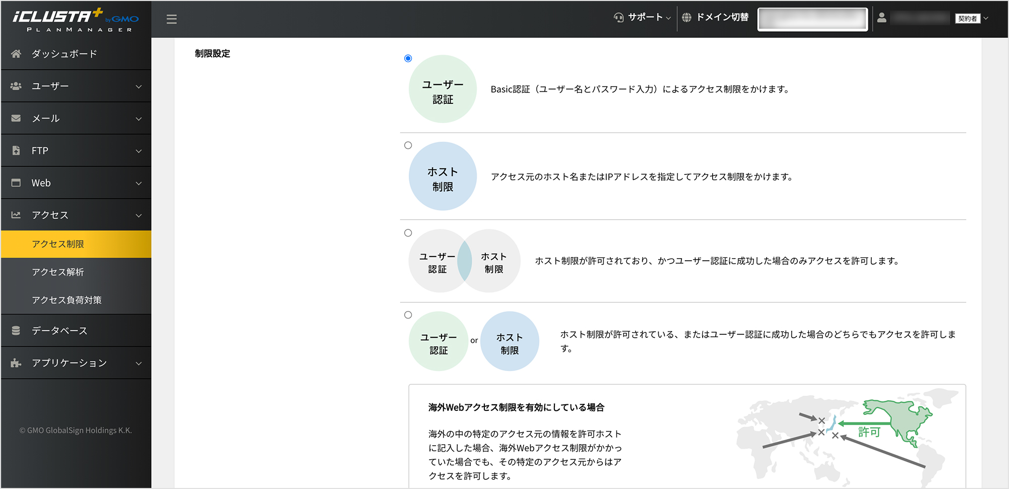The height and width of the screenshot is (489, 1009).
Task: Go to ダッシュボード menu item
Action: click(76, 54)
